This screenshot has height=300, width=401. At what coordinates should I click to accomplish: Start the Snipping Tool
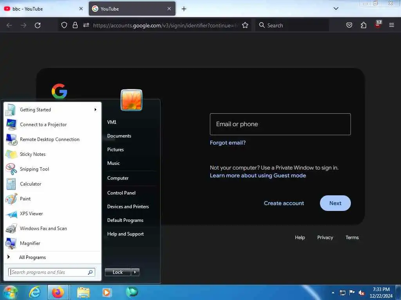[x=52, y=169]
